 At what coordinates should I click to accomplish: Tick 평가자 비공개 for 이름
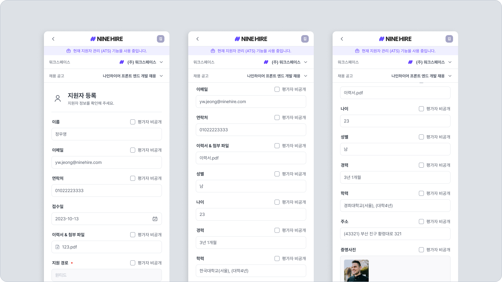coord(133,122)
